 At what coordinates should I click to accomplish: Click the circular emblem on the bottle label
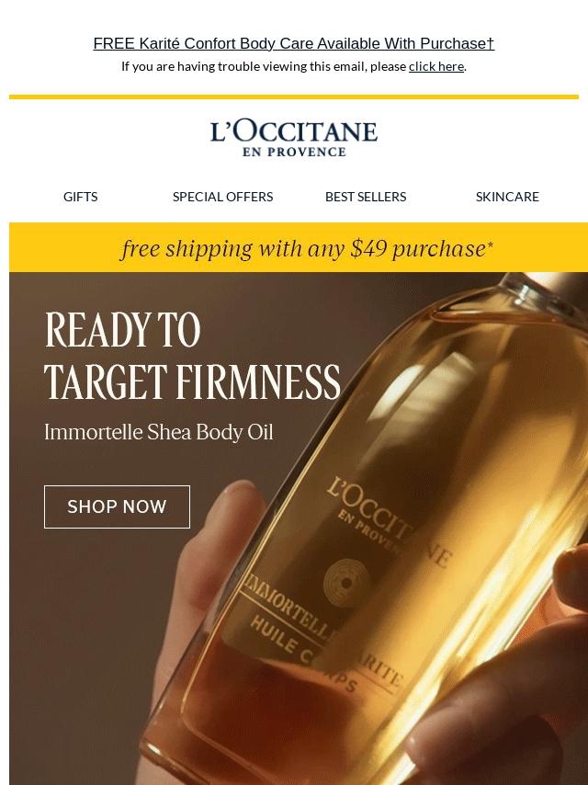pos(345,582)
